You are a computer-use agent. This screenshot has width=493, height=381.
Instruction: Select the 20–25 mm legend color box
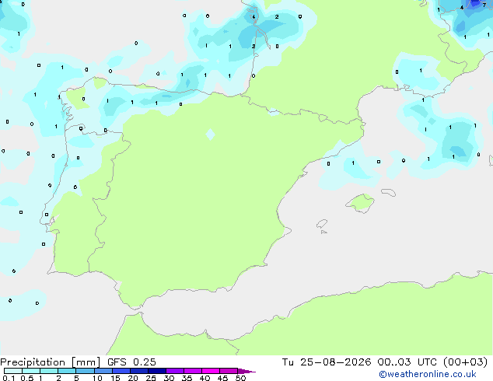tap(138, 371)
